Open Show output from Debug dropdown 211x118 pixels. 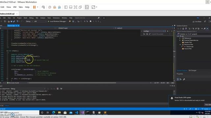point(28,89)
